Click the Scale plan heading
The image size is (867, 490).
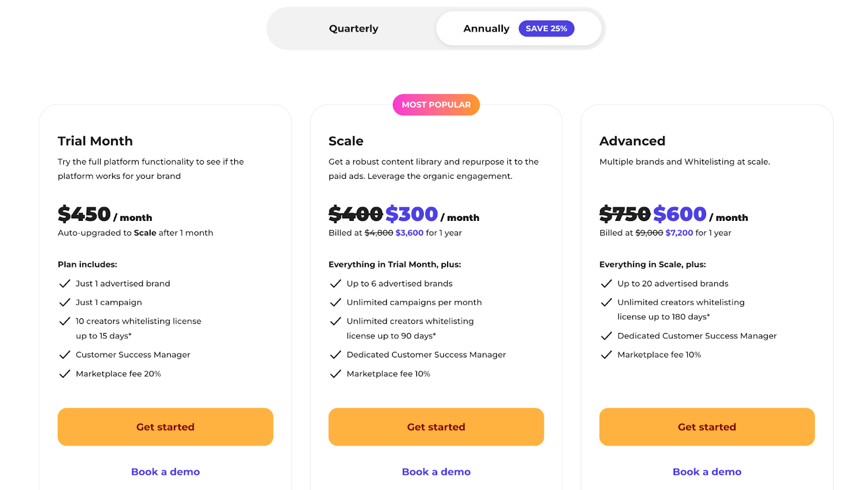click(x=346, y=141)
